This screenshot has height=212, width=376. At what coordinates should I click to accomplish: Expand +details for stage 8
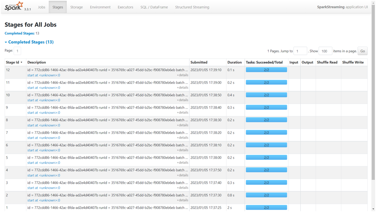click(x=182, y=125)
